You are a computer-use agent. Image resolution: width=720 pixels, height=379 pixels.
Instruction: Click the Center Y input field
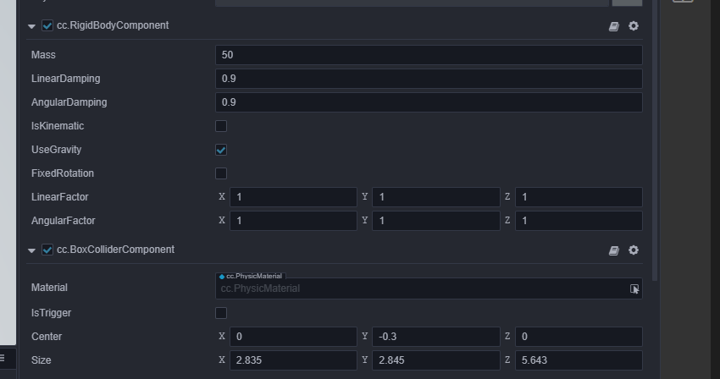(x=436, y=337)
